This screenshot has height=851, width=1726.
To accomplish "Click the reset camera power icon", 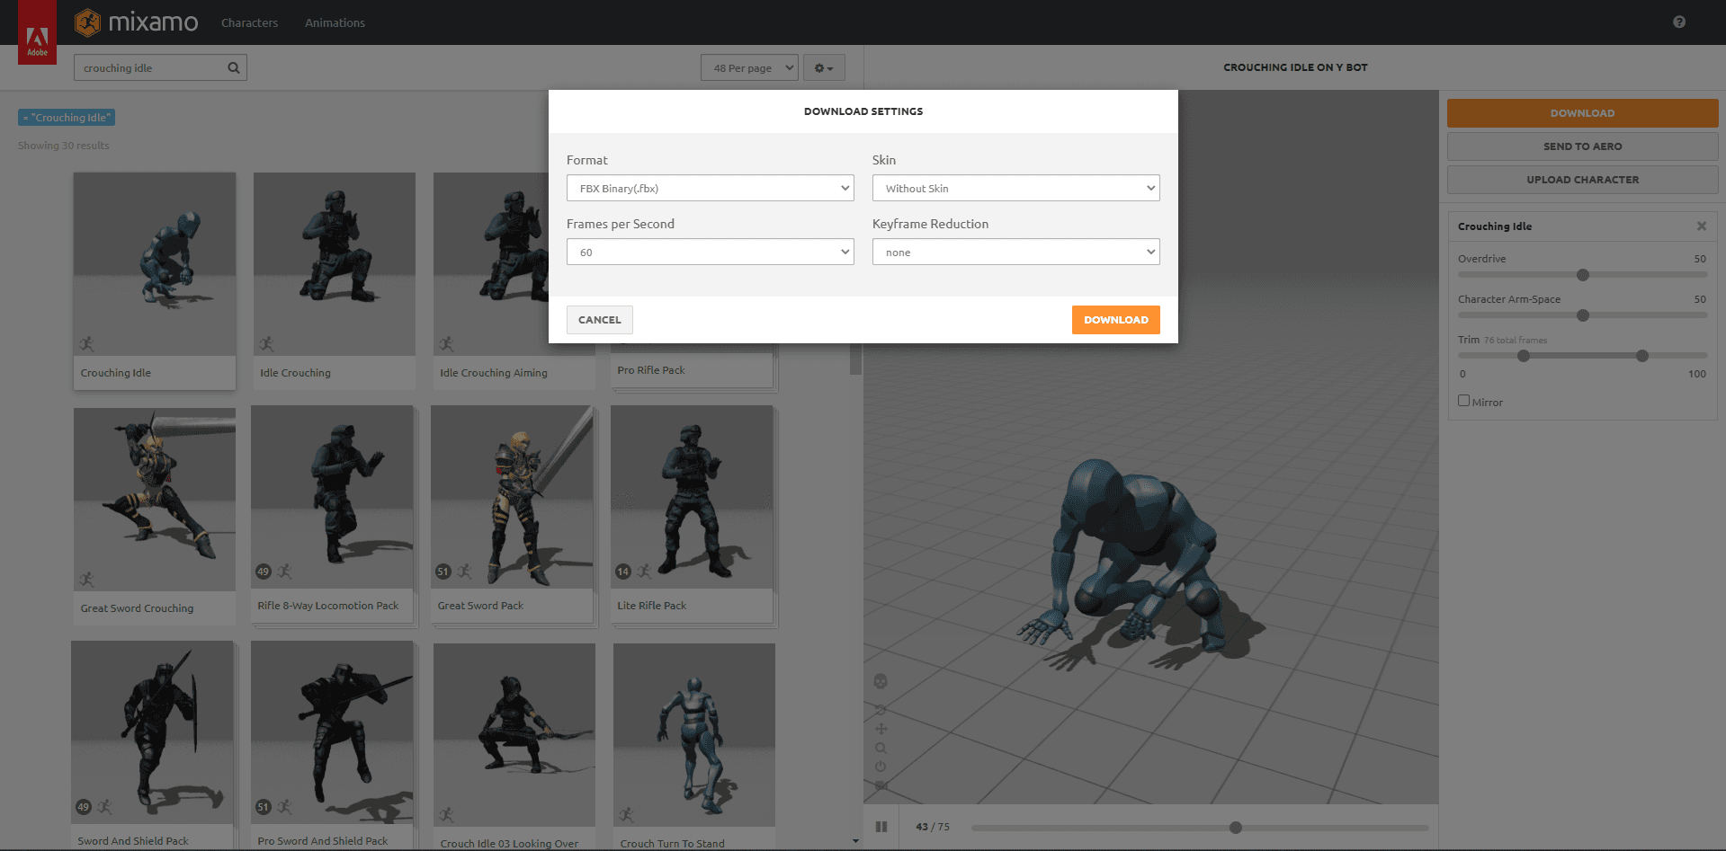I will point(881,767).
